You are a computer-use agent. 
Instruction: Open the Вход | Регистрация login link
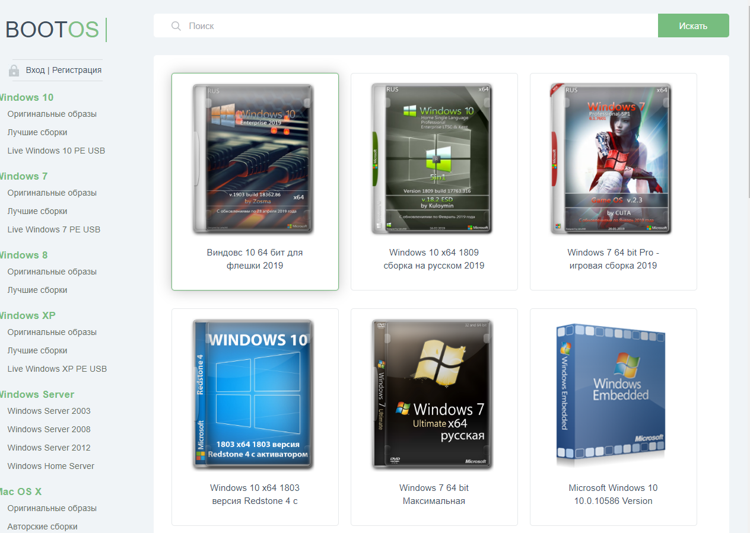63,70
